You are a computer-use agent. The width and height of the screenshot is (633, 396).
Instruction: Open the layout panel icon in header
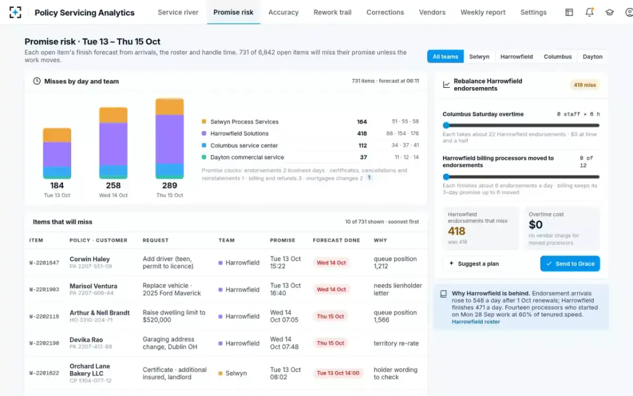click(x=569, y=12)
